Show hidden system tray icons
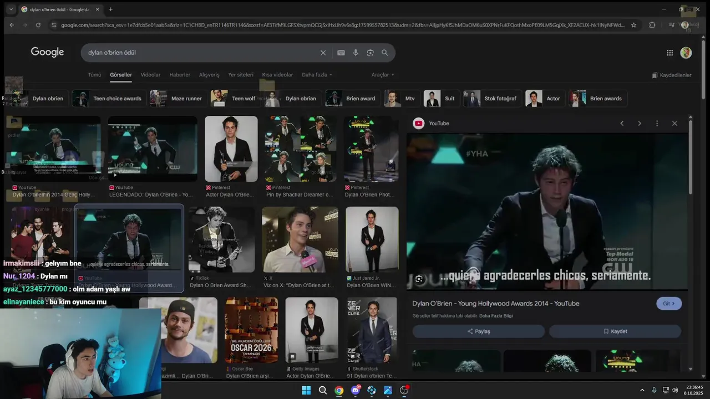Viewport: 710px width, 399px height. [642, 390]
